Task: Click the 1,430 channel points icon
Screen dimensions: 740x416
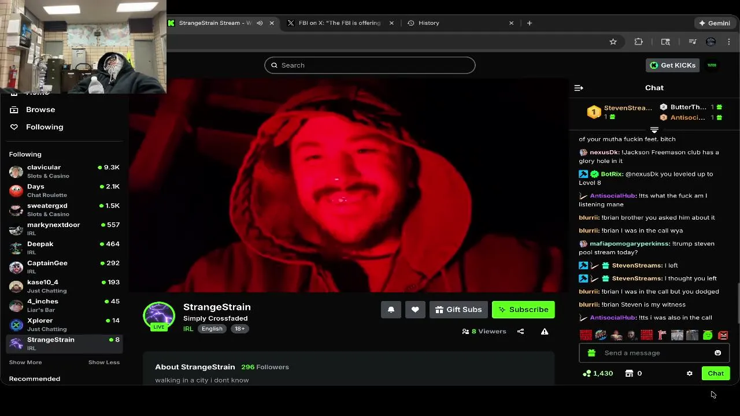Action: (587, 373)
